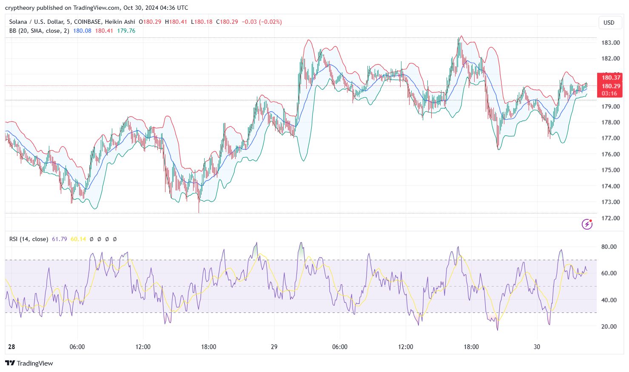Click the first 18:00 time axis label

[x=208, y=346]
